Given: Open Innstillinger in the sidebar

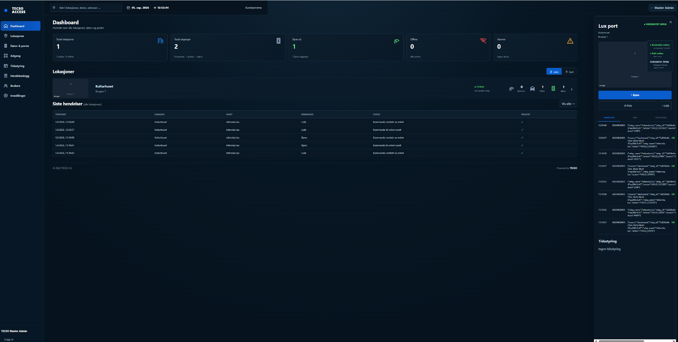Looking at the screenshot, I should tap(21, 96).
